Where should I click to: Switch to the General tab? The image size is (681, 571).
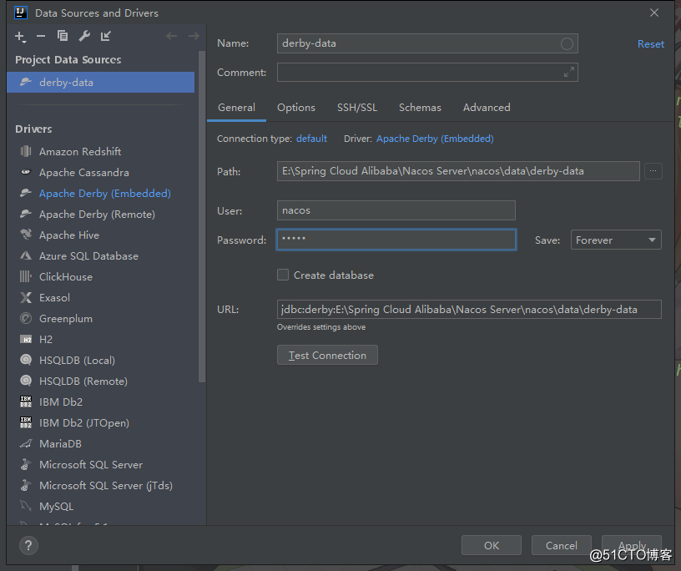pyautogui.click(x=236, y=108)
